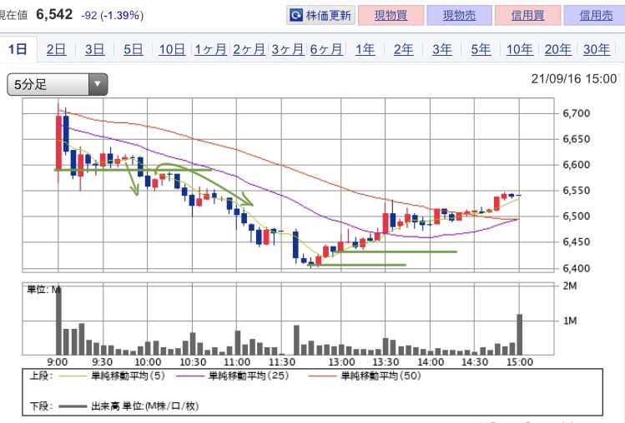This screenshot has width=625, height=423.
Task: Open the 信用売 link
Action: click(x=596, y=15)
